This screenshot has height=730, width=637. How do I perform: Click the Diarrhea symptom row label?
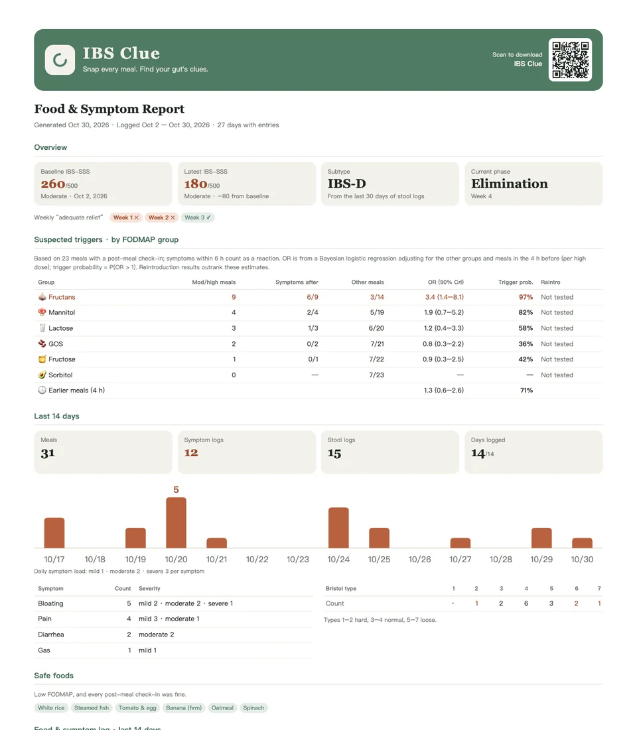click(51, 635)
